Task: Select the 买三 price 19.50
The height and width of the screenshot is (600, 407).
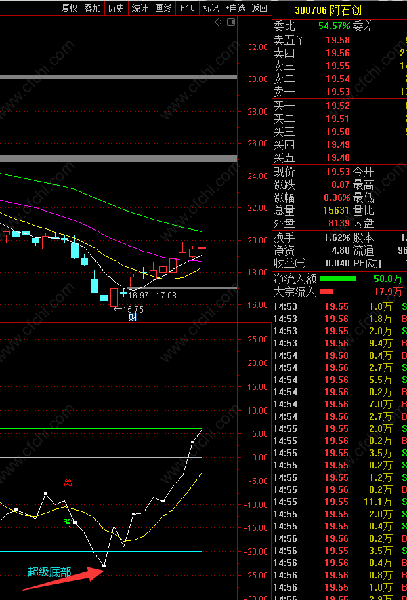Action: pyautogui.click(x=338, y=132)
